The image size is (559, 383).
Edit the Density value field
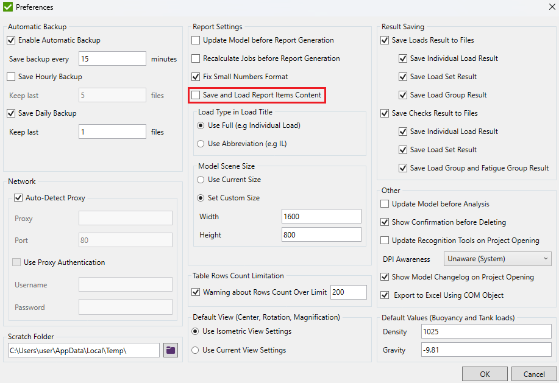point(486,331)
